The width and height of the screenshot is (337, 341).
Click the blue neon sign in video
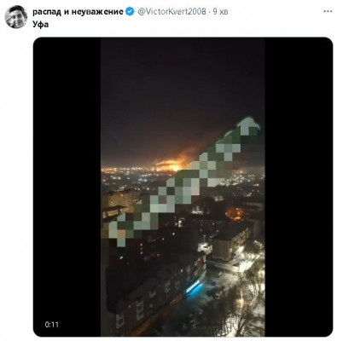tap(194, 286)
